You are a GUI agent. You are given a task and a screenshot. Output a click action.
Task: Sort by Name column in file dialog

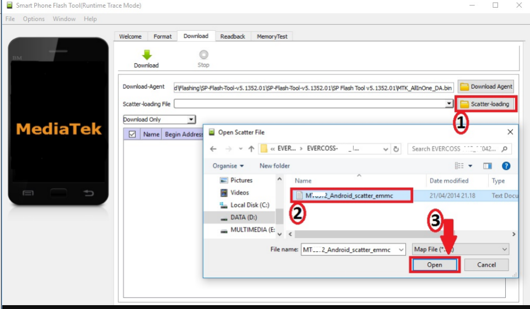click(303, 181)
